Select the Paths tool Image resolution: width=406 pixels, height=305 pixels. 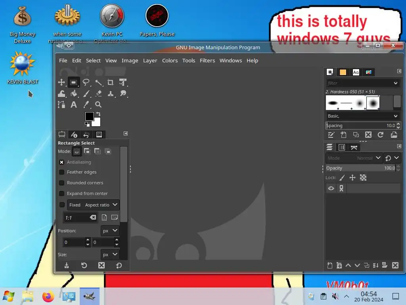point(61,104)
